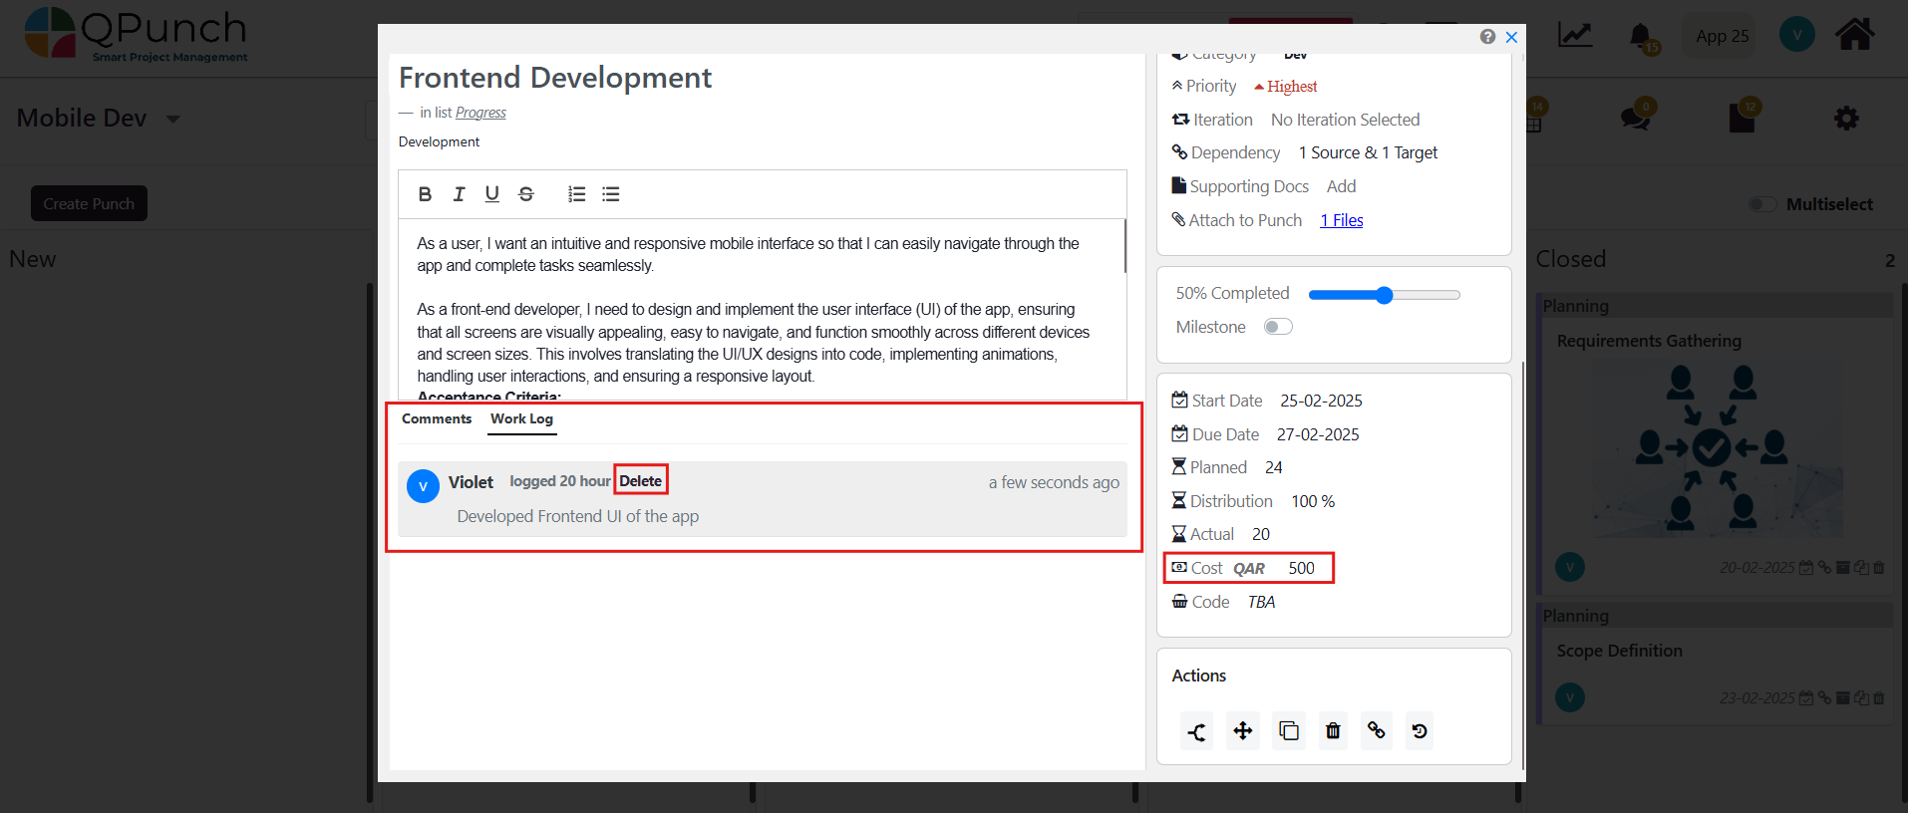Change the Highest priority value
This screenshot has height=813, width=1908.
[1286, 87]
